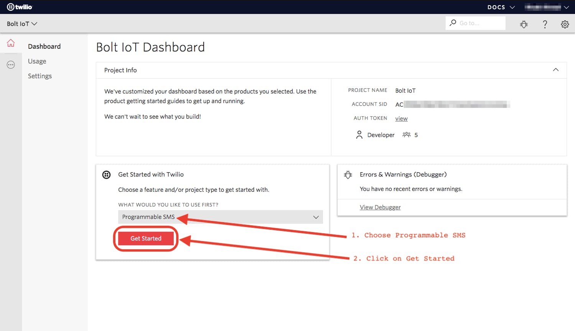Click the team member count 5
The image size is (575, 331).
click(416, 135)
